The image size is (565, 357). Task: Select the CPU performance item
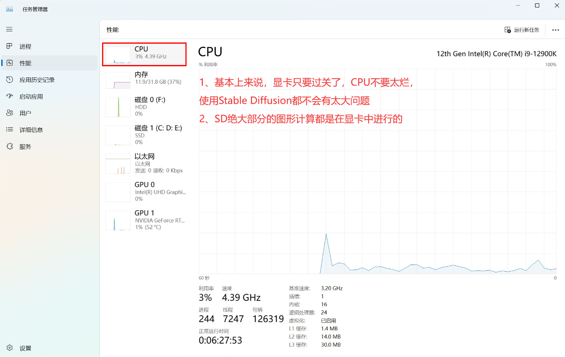point(144,54)
